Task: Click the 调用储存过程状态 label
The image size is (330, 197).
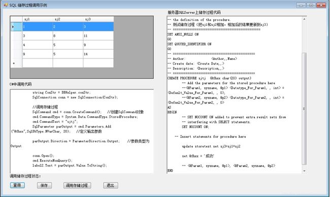Action: point(25,176)
